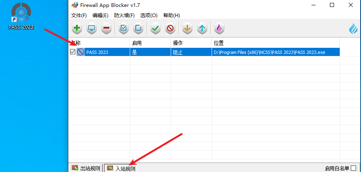Viewport: 361px width, 172px height.
Task: Switch to the 入站规则 tab
Action: click(x=121, y=168)
